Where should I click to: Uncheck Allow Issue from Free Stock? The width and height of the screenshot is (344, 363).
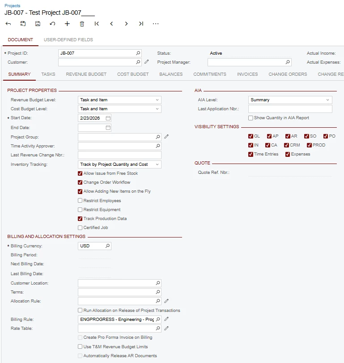point(80,173)
